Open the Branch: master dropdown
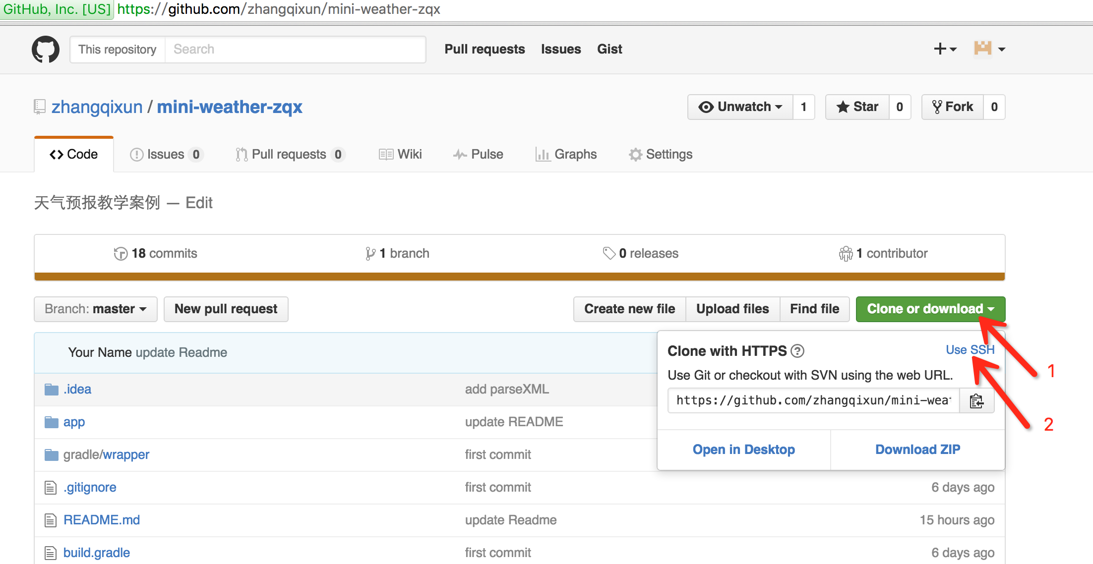This screenshot has width=1093, height=564. tap(96, 309)
